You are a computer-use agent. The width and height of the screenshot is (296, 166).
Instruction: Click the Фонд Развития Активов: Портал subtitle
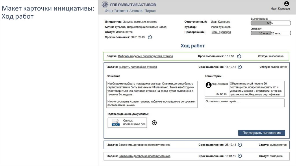coord(130,11)
